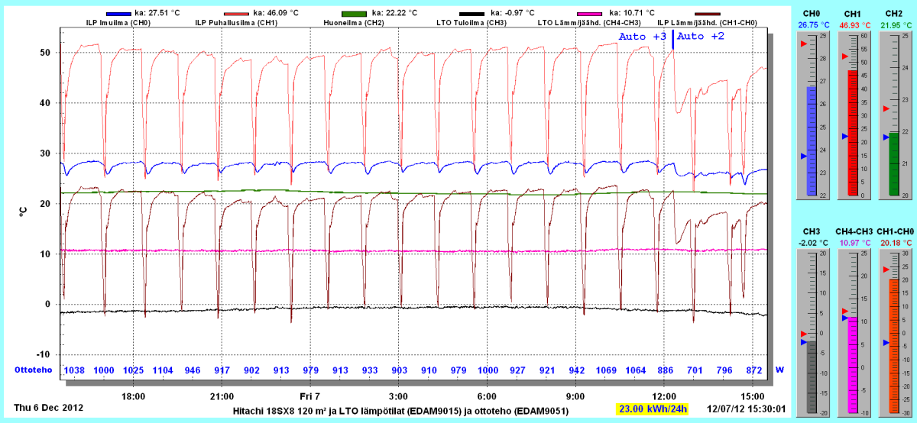Click the Auto +3 mode label

[x=643, y=37]
